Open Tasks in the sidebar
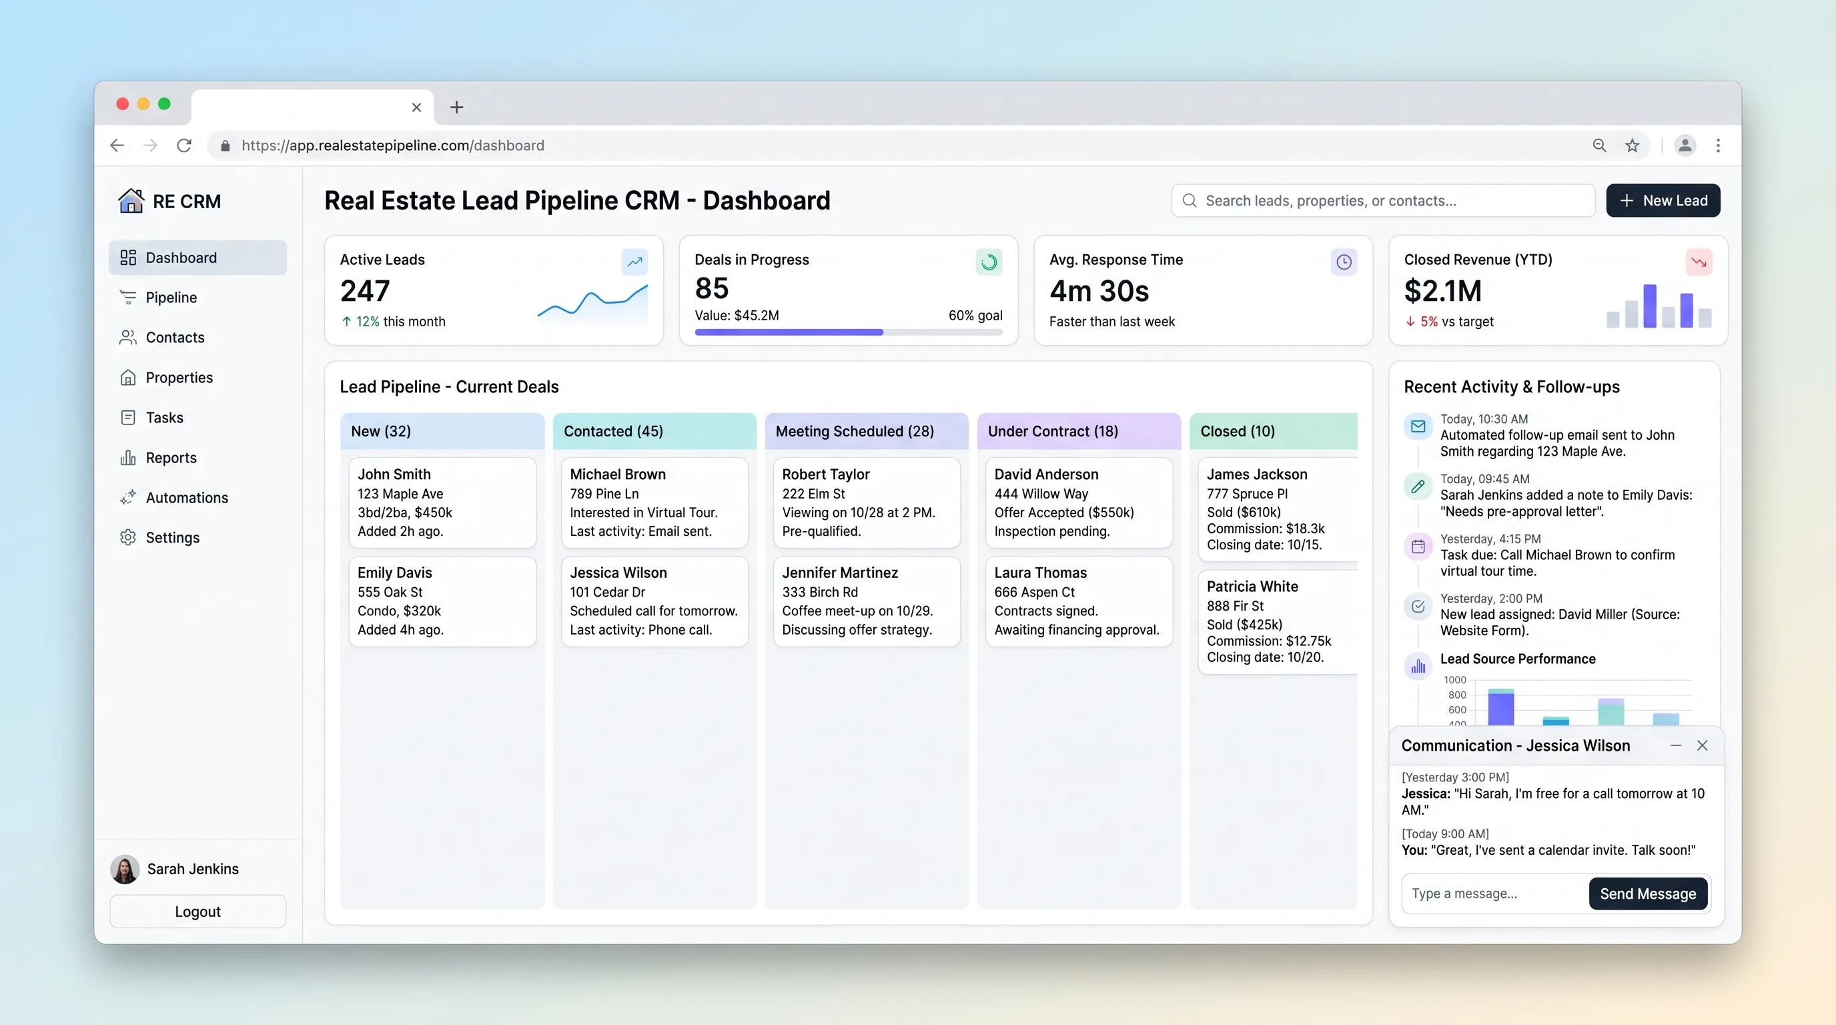 197,417
